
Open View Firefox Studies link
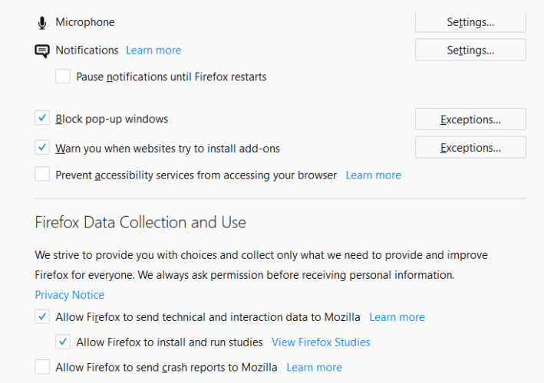tap(321, 342)
